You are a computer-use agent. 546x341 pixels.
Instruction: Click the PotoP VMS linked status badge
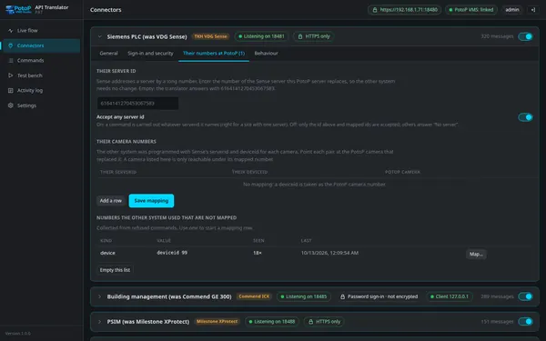coord(471,10)
